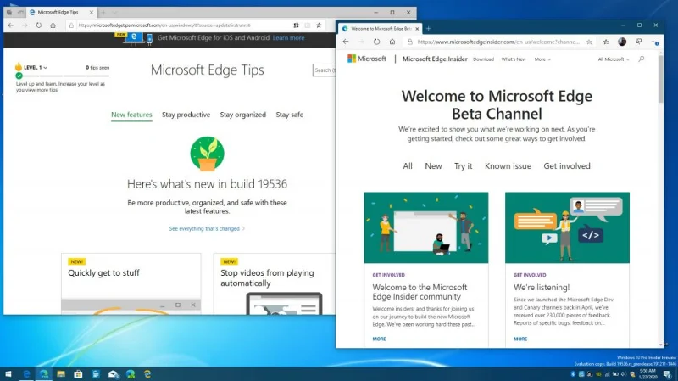Close the Welcome to Microsoft Edge Beta tab
Image resolution: width=678 pixels, height=381 pixels.
coord(417,29)
